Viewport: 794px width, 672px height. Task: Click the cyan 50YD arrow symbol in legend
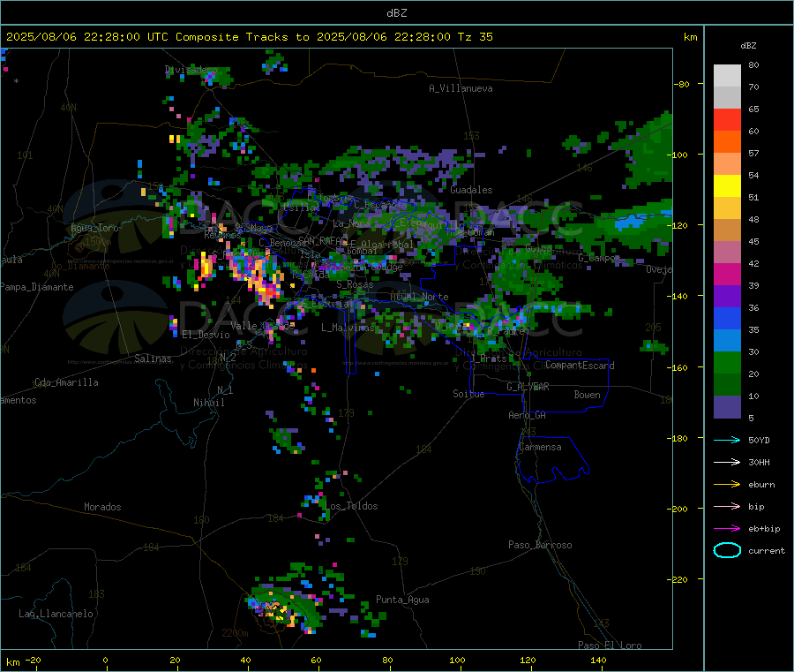pos(727,440)
